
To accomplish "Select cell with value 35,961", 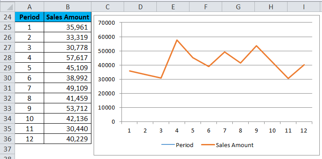I will 68,27.
